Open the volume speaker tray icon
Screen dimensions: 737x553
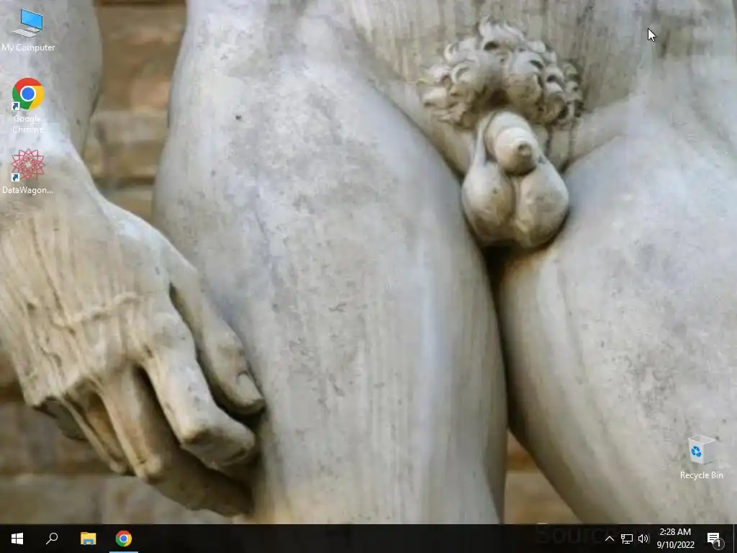[643, 539]
